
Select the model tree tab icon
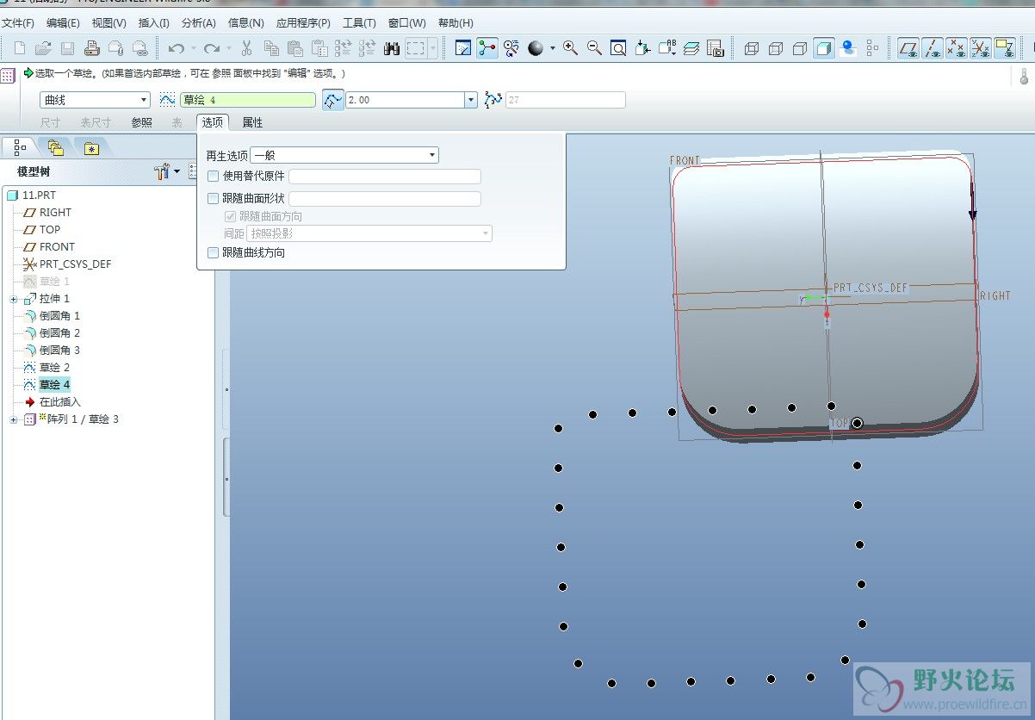pos(21,148)
